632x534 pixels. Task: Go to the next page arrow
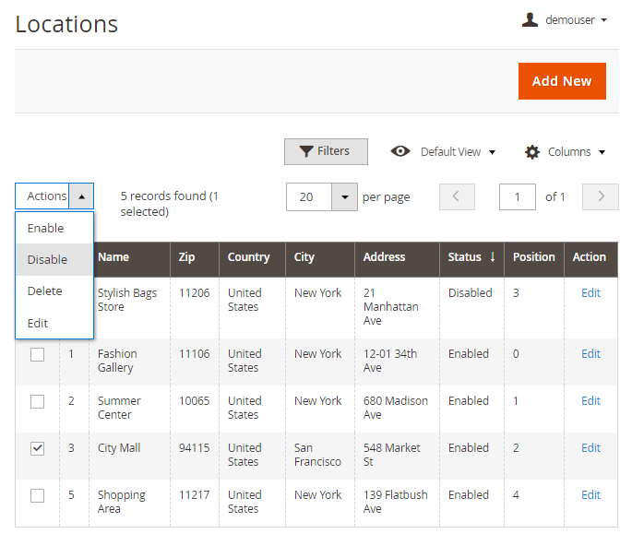(602, 196)
